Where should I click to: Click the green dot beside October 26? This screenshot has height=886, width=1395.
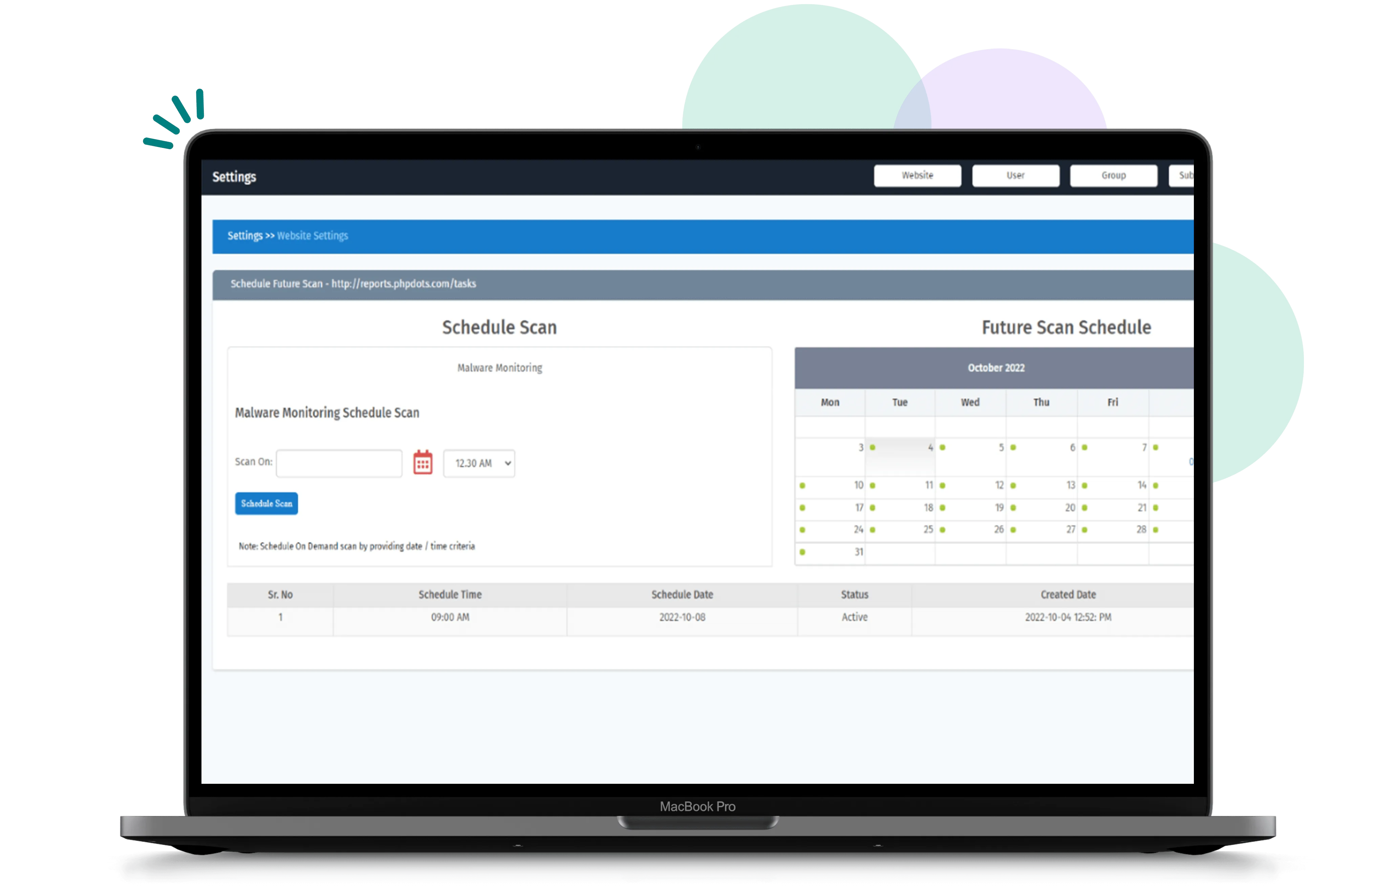(x=943, y=530)
